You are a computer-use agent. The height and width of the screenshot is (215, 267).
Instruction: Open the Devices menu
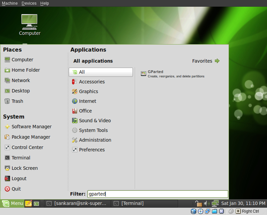[29, 3]
